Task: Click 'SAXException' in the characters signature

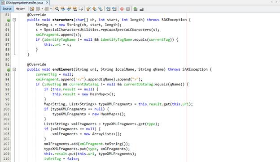Action: 174,20
